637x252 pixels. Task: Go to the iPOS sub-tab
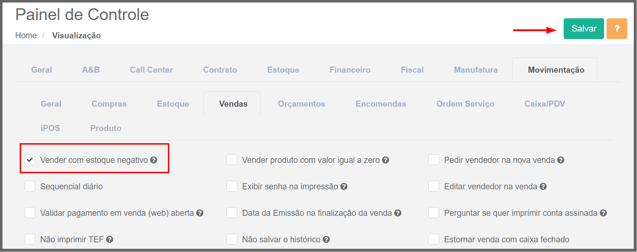pos(50,128)
